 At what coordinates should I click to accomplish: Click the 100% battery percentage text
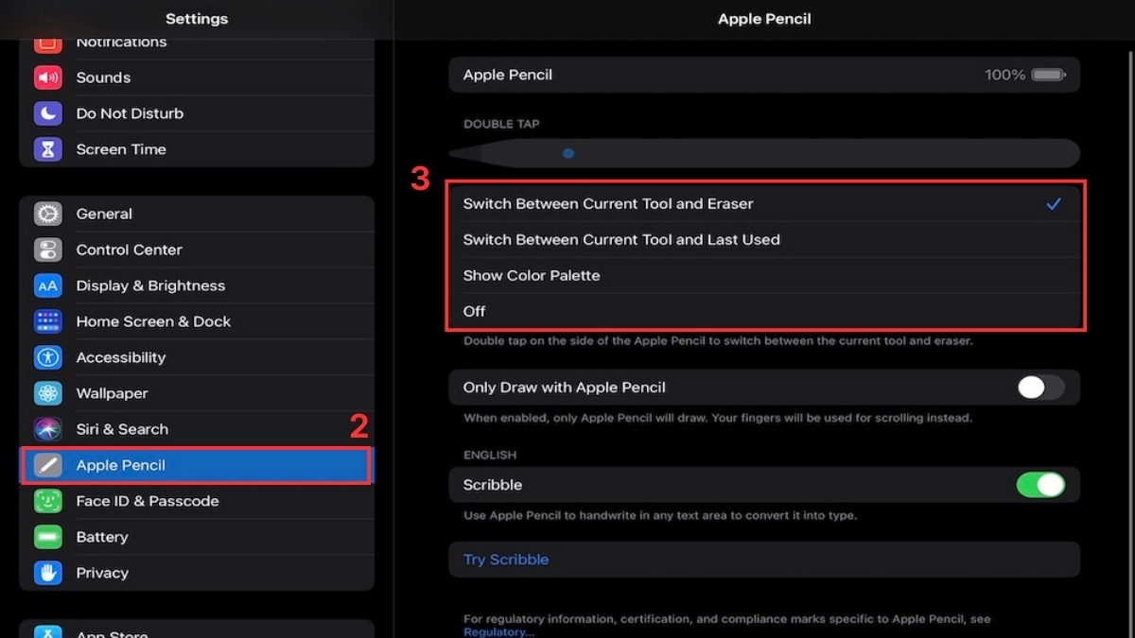(x=1004, y=75)
